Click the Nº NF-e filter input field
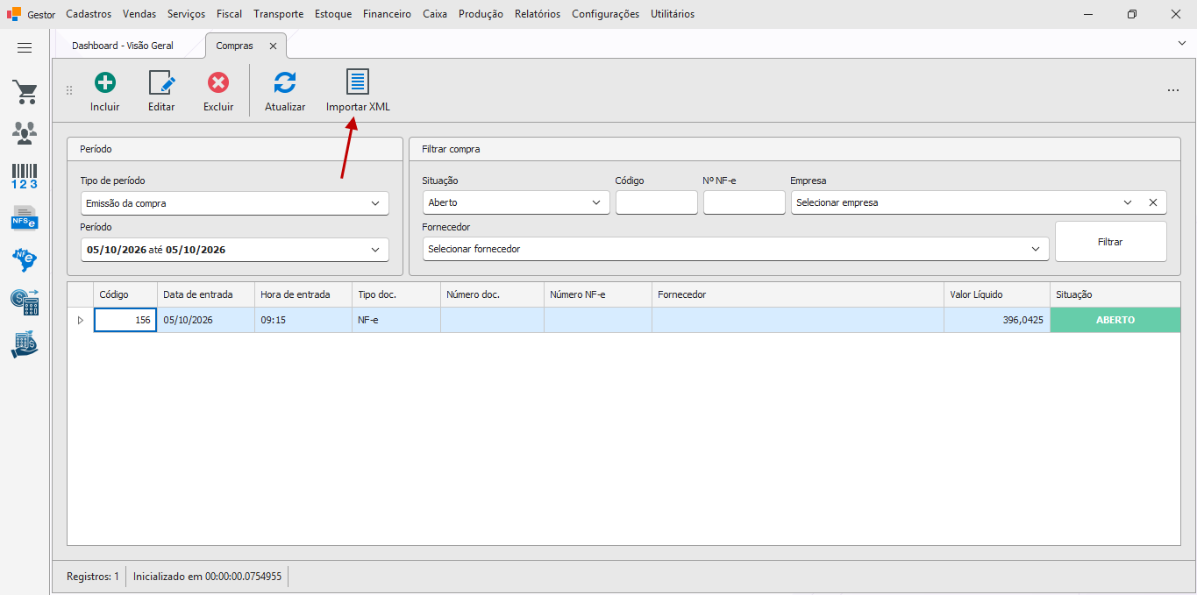This screenshot has width=1197, height=595. pyautogui.click(x=745, y=202)
